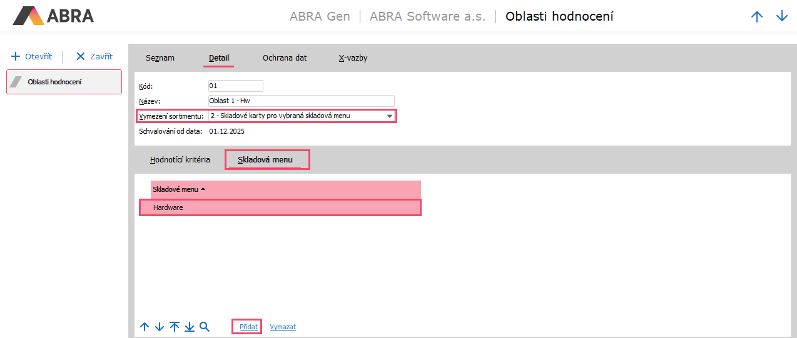Select the Skladová menu subtab
Screen dimensions: 797x338
click(265, 160)
